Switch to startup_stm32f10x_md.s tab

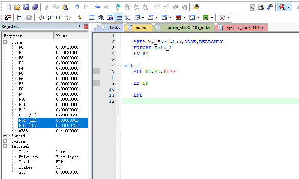point(183,28)
